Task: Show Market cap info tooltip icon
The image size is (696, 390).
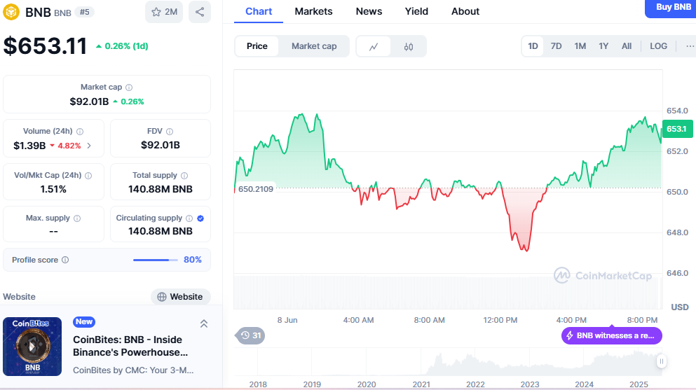Action: pyautogui.click(x=129, y=88)
